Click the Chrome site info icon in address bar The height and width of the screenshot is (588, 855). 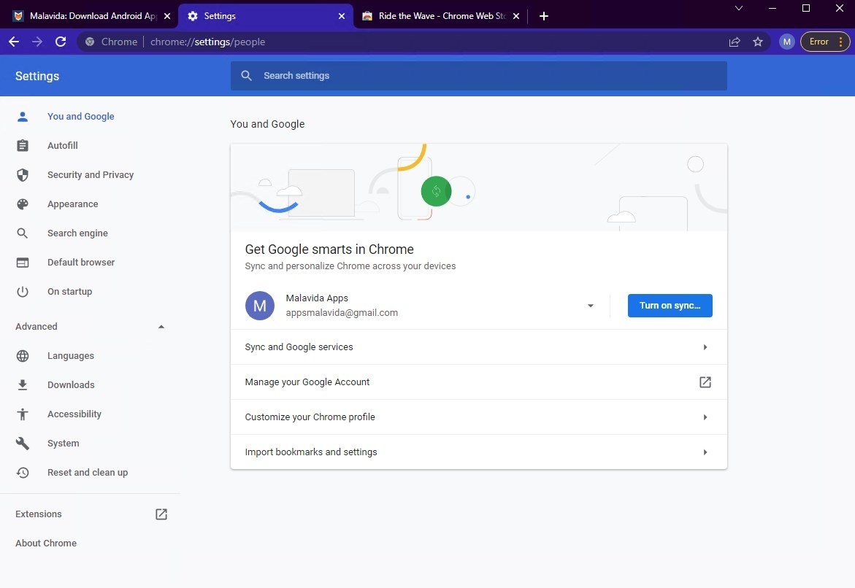[x=90, y=42]
